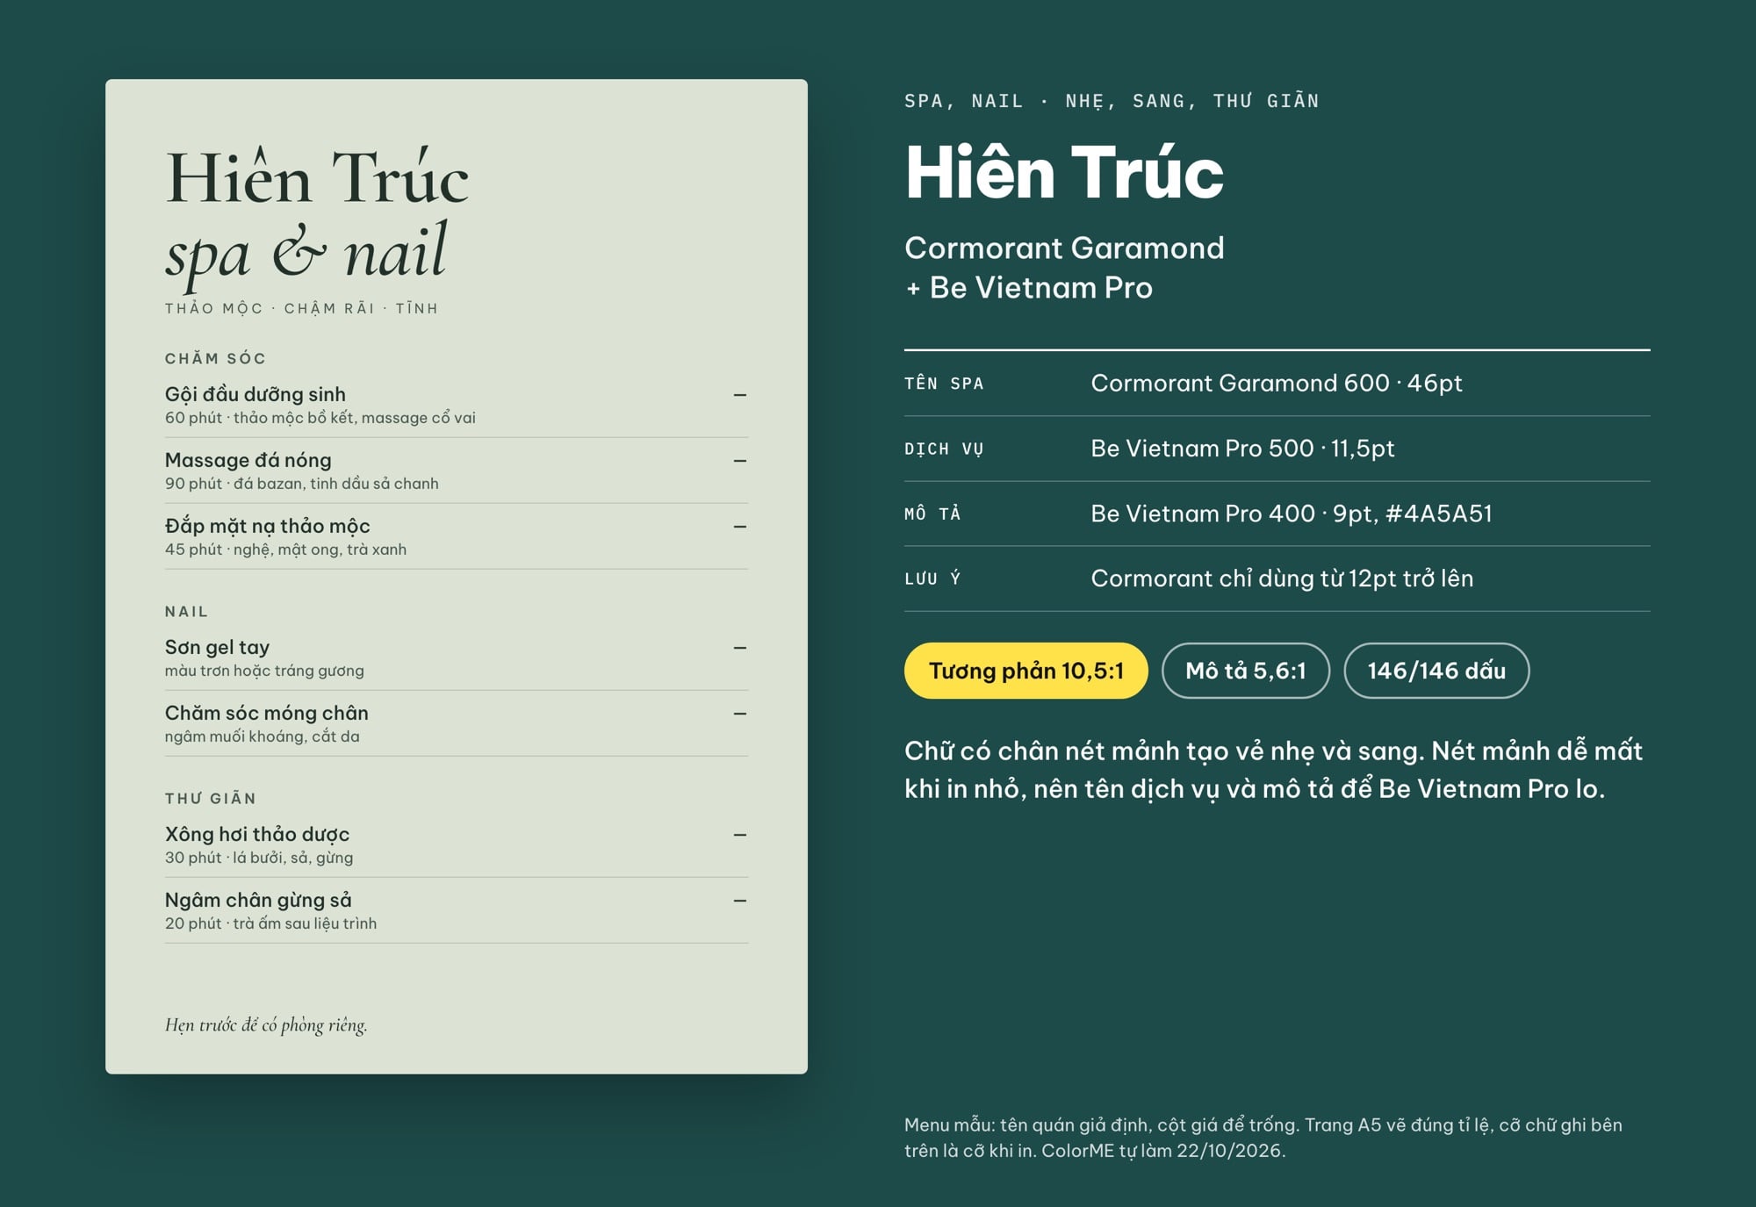This screenshot has height=1207, width=1756.
Task: Click the "Sơn gel tay" service name
Action: tap(217, 647)
